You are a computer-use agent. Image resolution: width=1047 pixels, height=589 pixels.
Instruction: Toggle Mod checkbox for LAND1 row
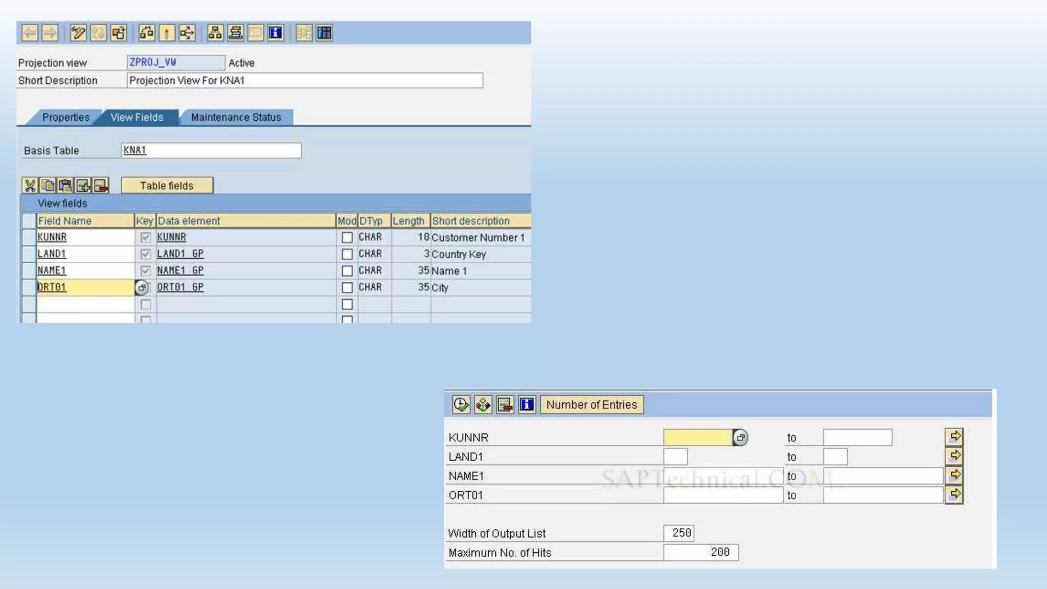click(347, 254)
